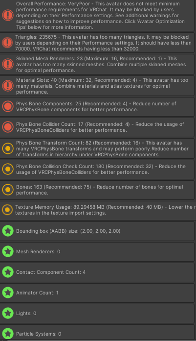
Task: Select the Bounding box AABB size row
Action: point(97,231)
